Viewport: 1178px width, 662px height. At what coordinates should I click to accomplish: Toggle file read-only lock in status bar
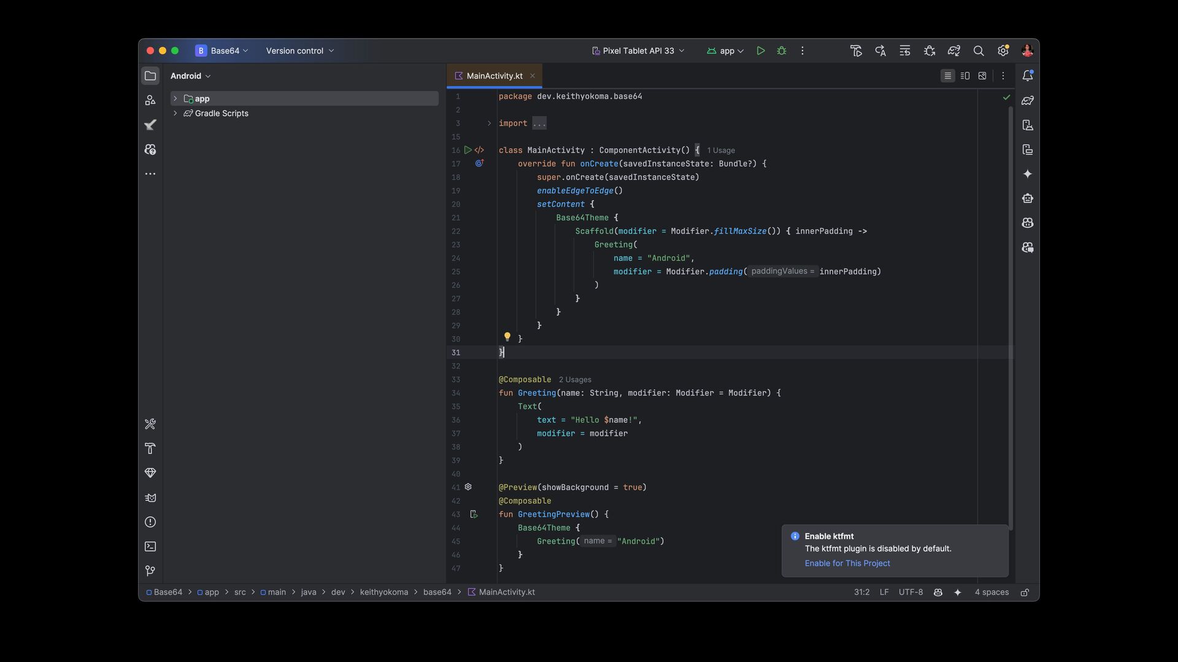(1025, 592)
